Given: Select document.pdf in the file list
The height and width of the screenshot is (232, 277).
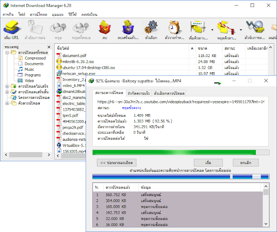Looking at the screenshot, I should tap(74, 56).
